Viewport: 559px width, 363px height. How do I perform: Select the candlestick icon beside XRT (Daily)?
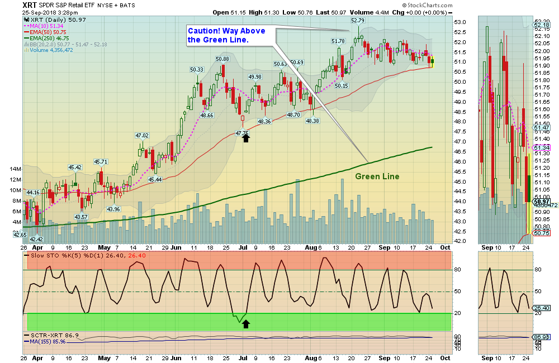[x=27, y=20]
